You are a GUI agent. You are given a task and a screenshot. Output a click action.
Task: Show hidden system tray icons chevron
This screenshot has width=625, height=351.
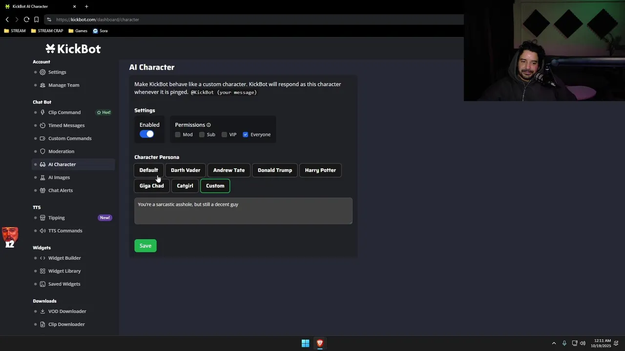(554, 343)
